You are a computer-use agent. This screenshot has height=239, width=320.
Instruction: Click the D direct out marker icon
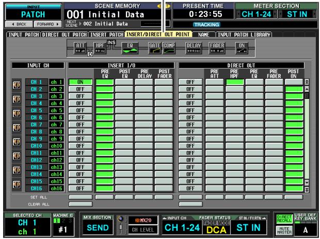90,54
